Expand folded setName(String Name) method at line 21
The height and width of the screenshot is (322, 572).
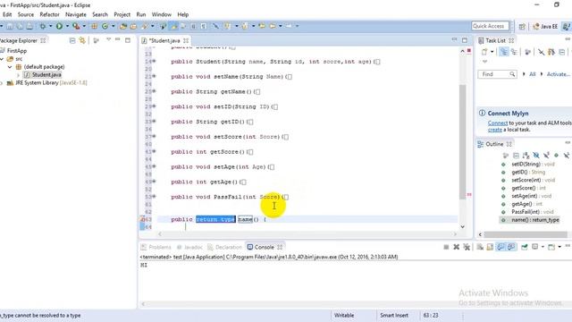pos(155,76)
